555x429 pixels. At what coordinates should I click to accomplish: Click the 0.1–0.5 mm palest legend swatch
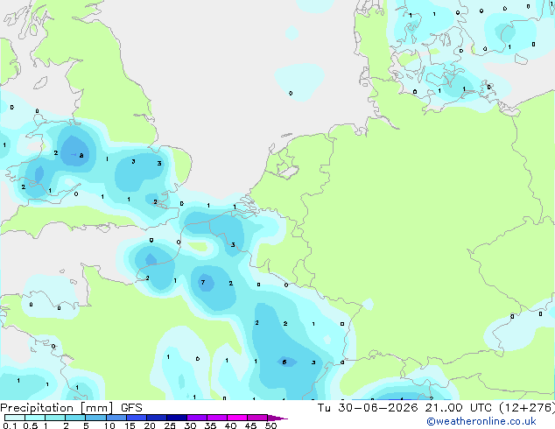tap(15, 418)
